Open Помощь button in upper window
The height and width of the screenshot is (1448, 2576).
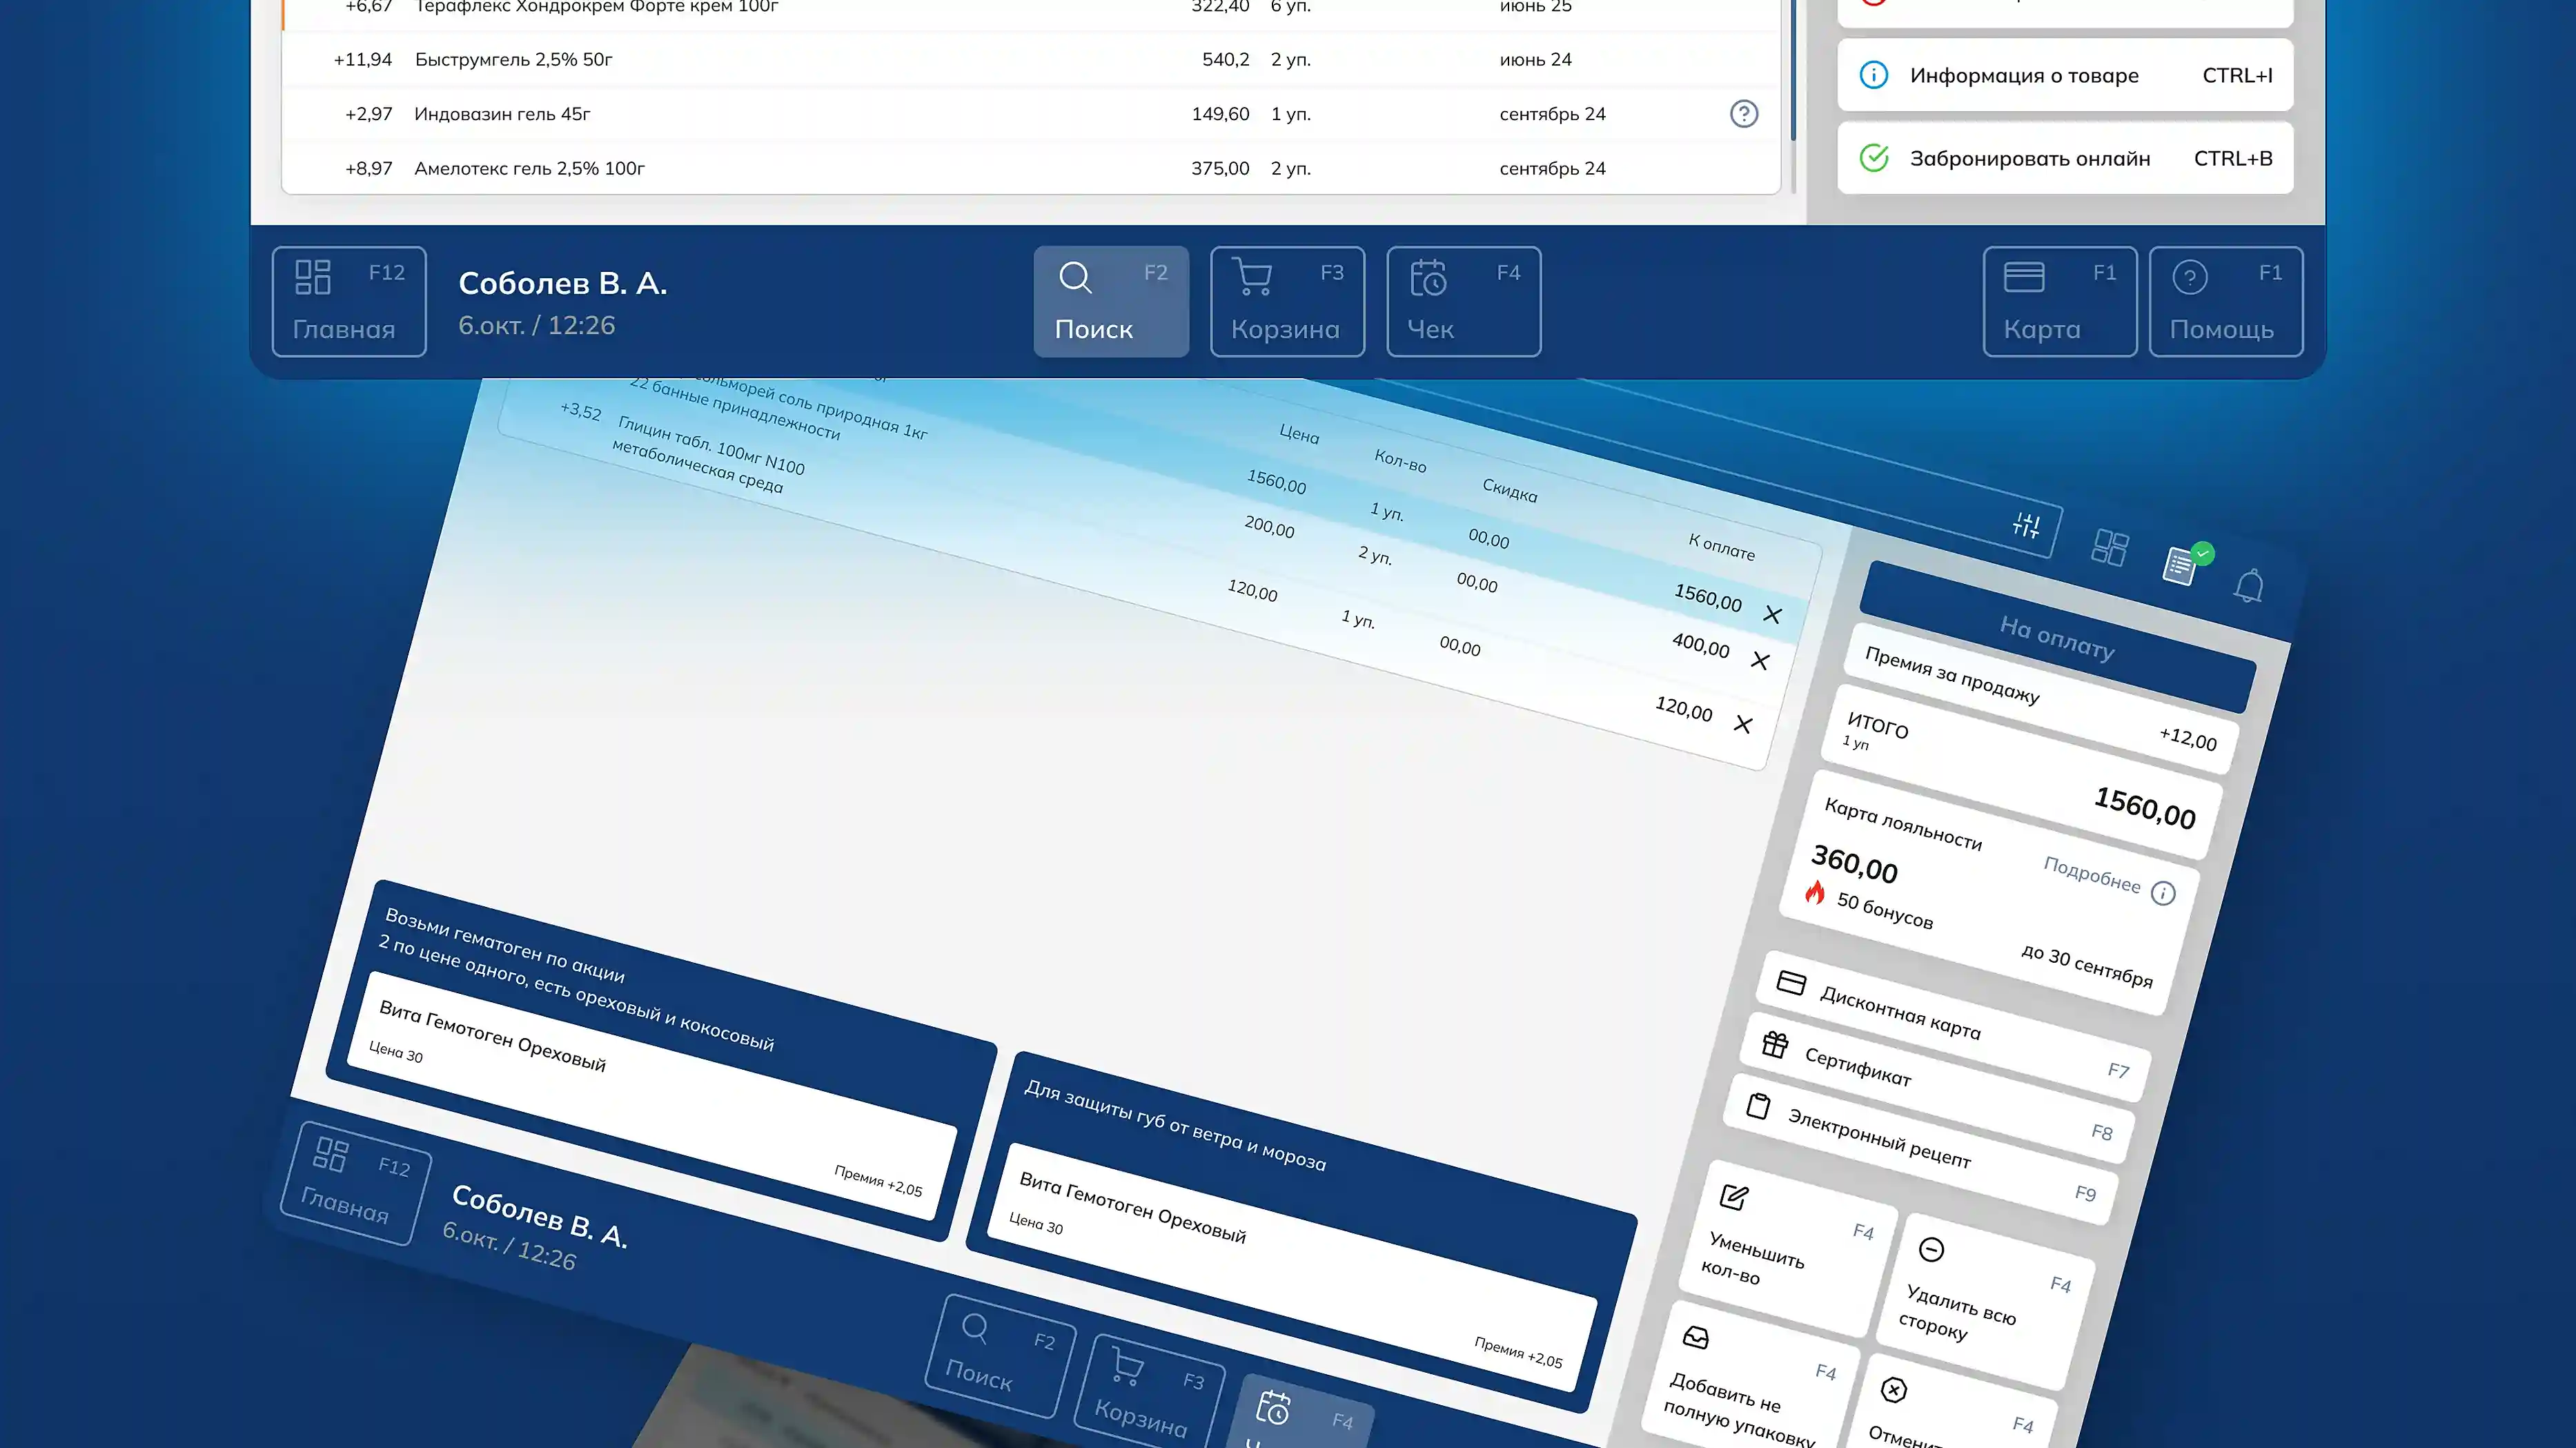point(2226,301)
